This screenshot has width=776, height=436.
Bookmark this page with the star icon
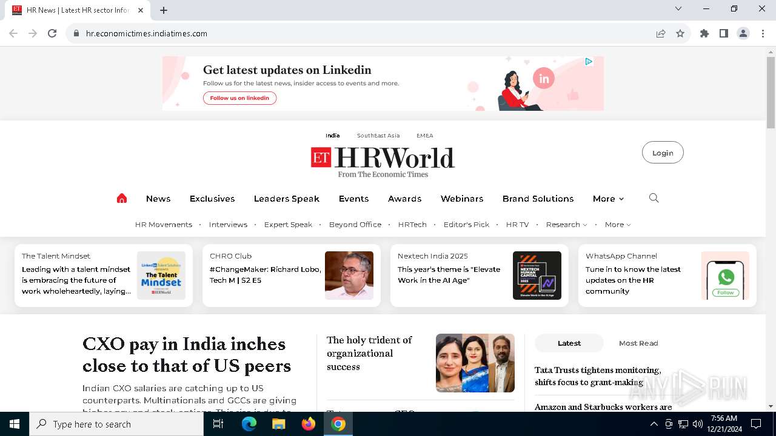680,33
